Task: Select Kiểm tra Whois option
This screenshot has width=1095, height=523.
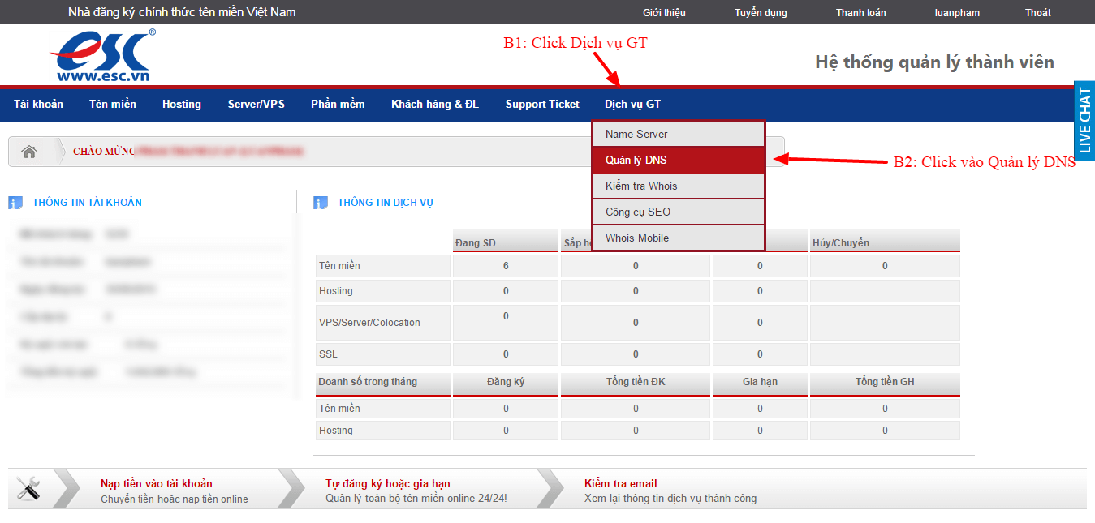Action: 679,186
